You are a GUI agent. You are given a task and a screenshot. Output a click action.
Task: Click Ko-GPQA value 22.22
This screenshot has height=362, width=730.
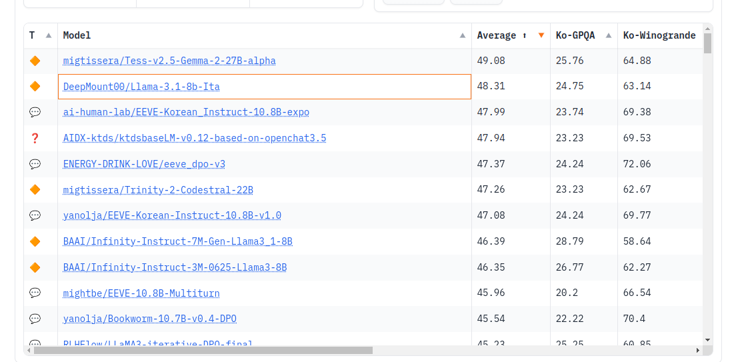point(570,319)
